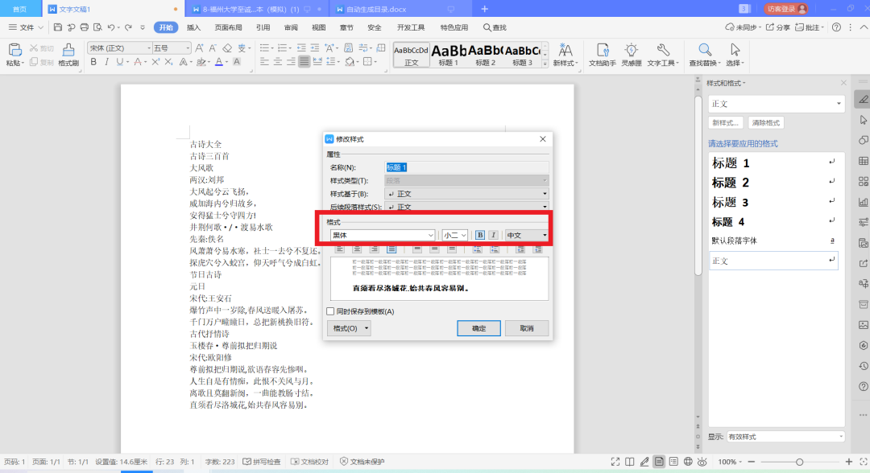Click the Clear formatting eraser icon

click(227, 48)
